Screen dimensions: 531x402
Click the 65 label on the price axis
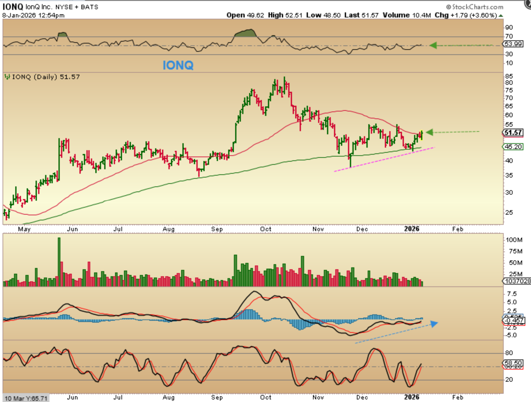click(509, 106)
